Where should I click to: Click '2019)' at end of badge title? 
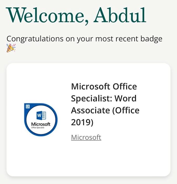click(x=82, y=122)
